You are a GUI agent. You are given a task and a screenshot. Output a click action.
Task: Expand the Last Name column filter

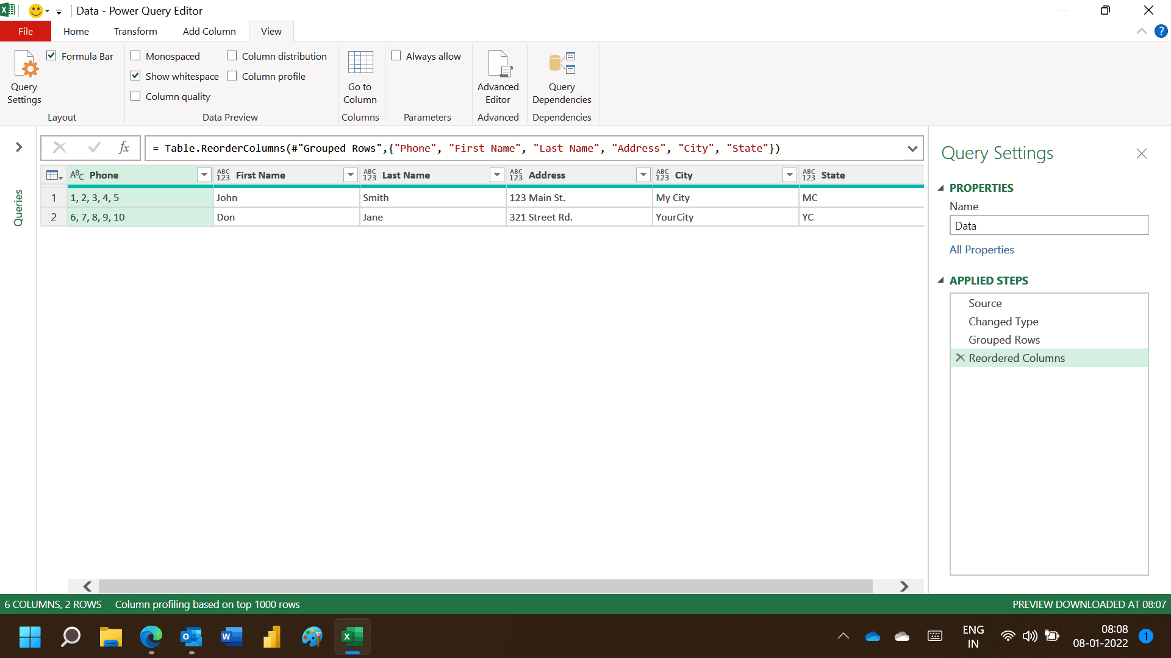click(497, 175)
